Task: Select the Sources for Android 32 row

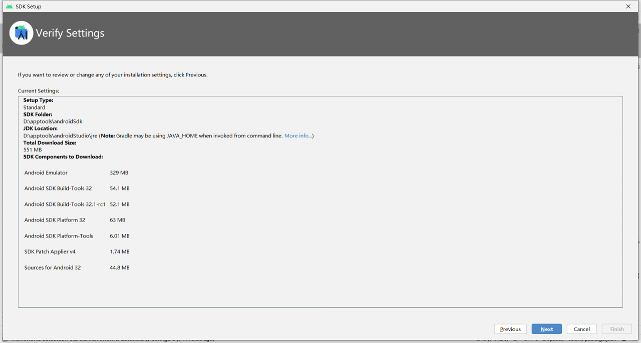Action: (53, 267)
